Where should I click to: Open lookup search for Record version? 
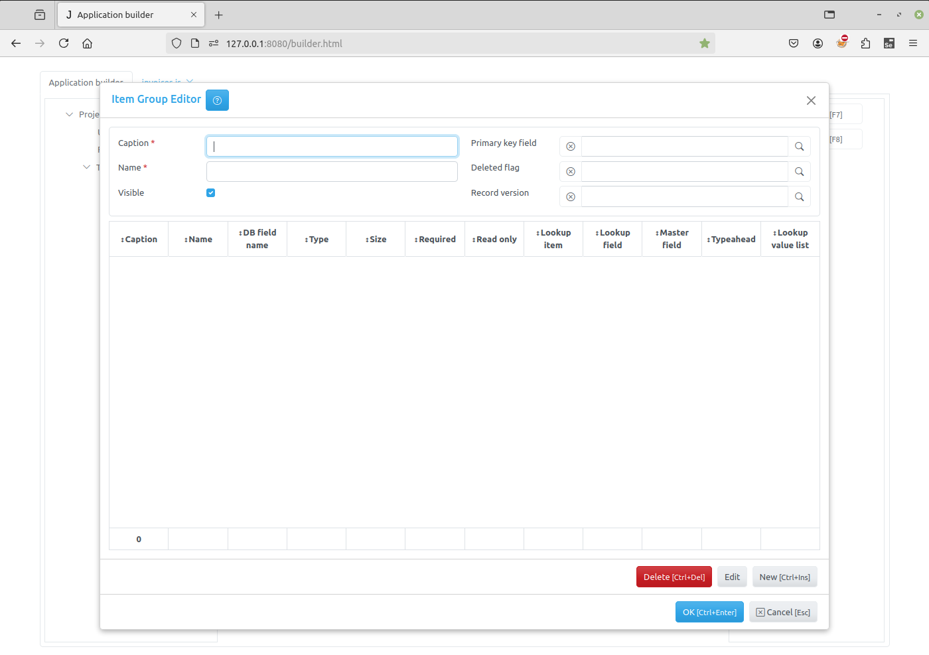coord(799,197)
